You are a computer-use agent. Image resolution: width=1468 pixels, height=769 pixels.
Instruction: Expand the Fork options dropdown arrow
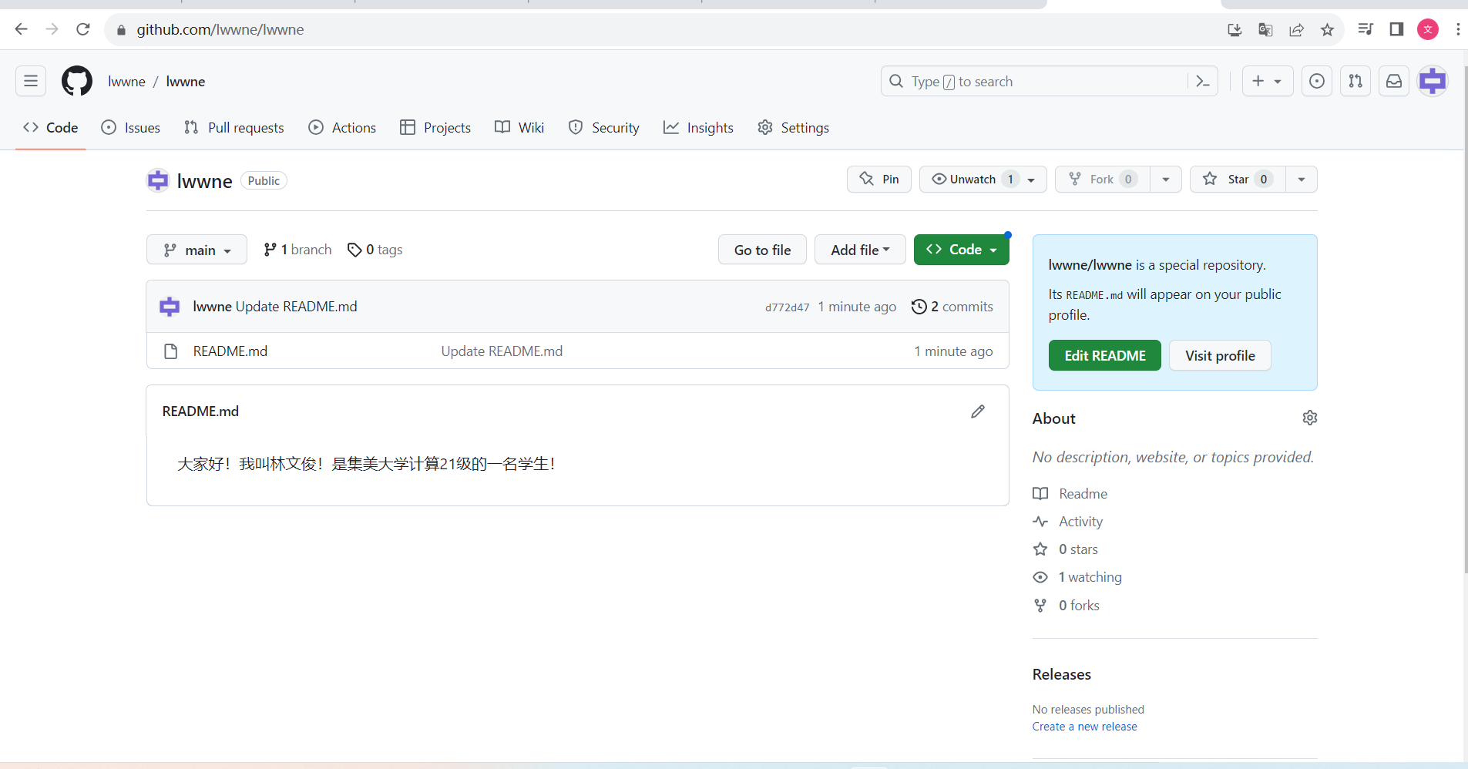click(x=1166, y=180)
